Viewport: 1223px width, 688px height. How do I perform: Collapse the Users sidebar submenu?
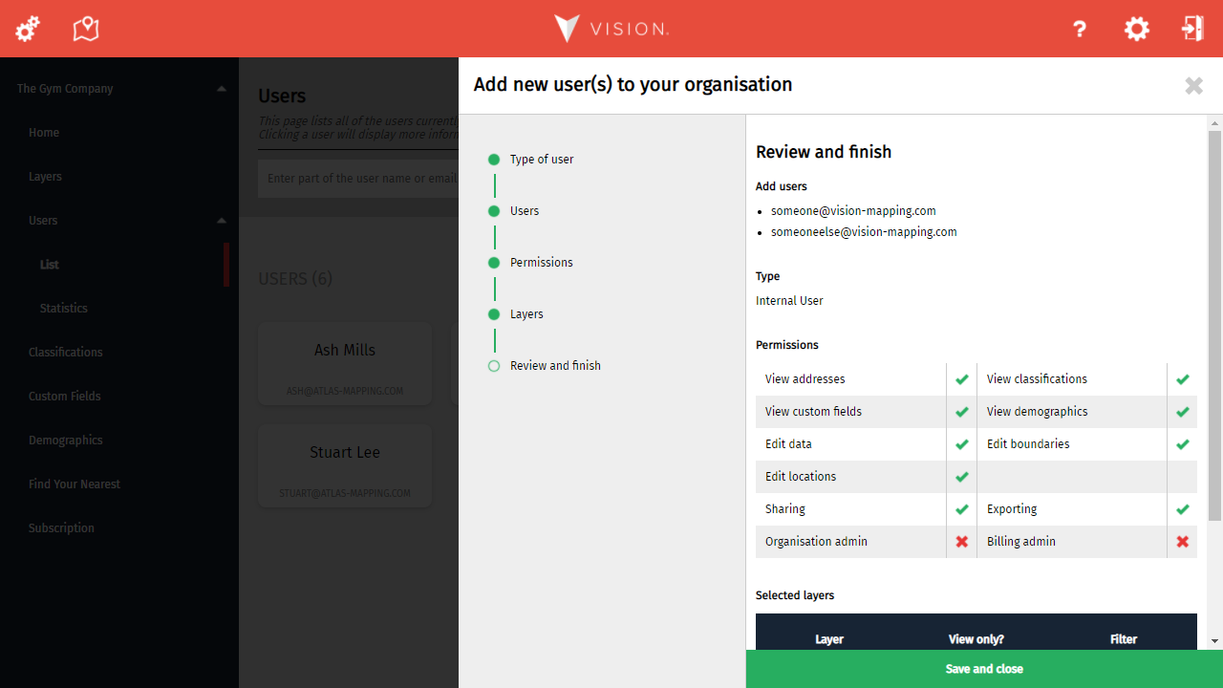(x=222, y=221)
